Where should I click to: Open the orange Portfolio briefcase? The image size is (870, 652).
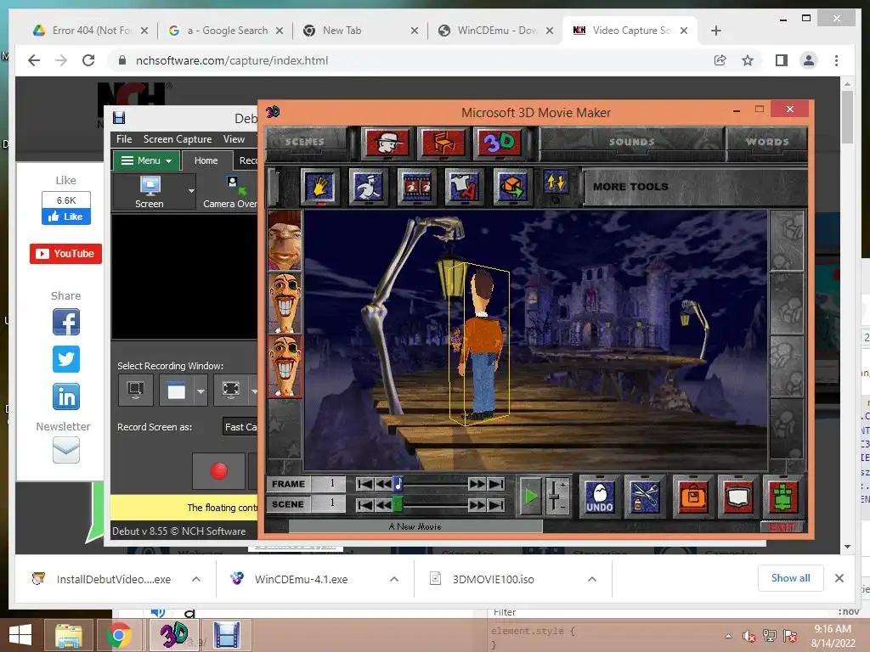pos(692,496)
